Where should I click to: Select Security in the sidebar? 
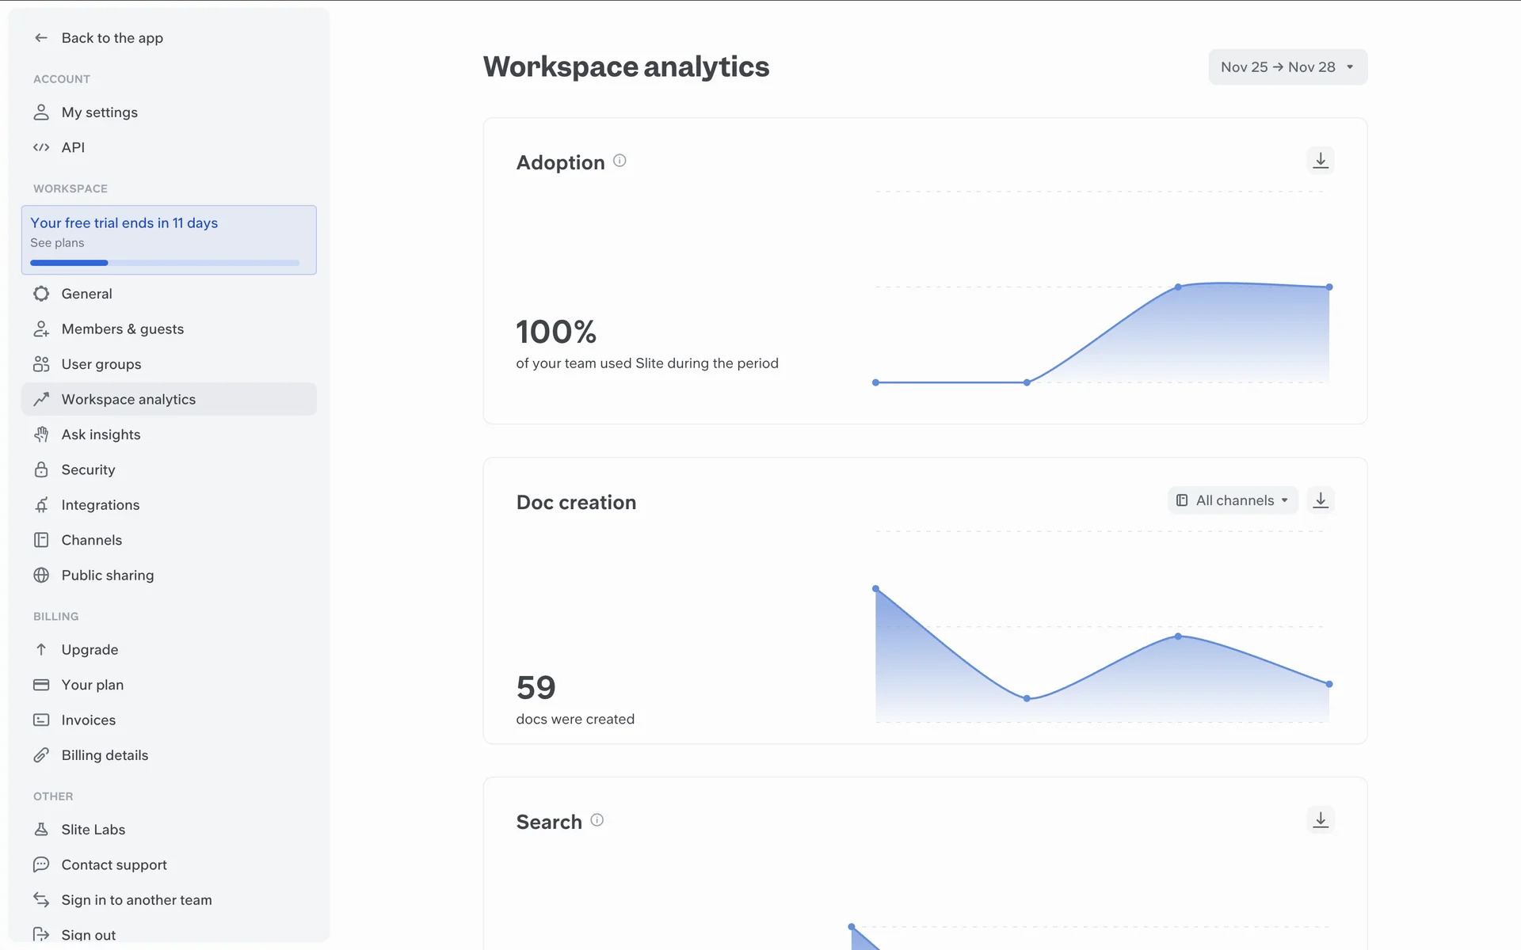[x=88, y=470]
